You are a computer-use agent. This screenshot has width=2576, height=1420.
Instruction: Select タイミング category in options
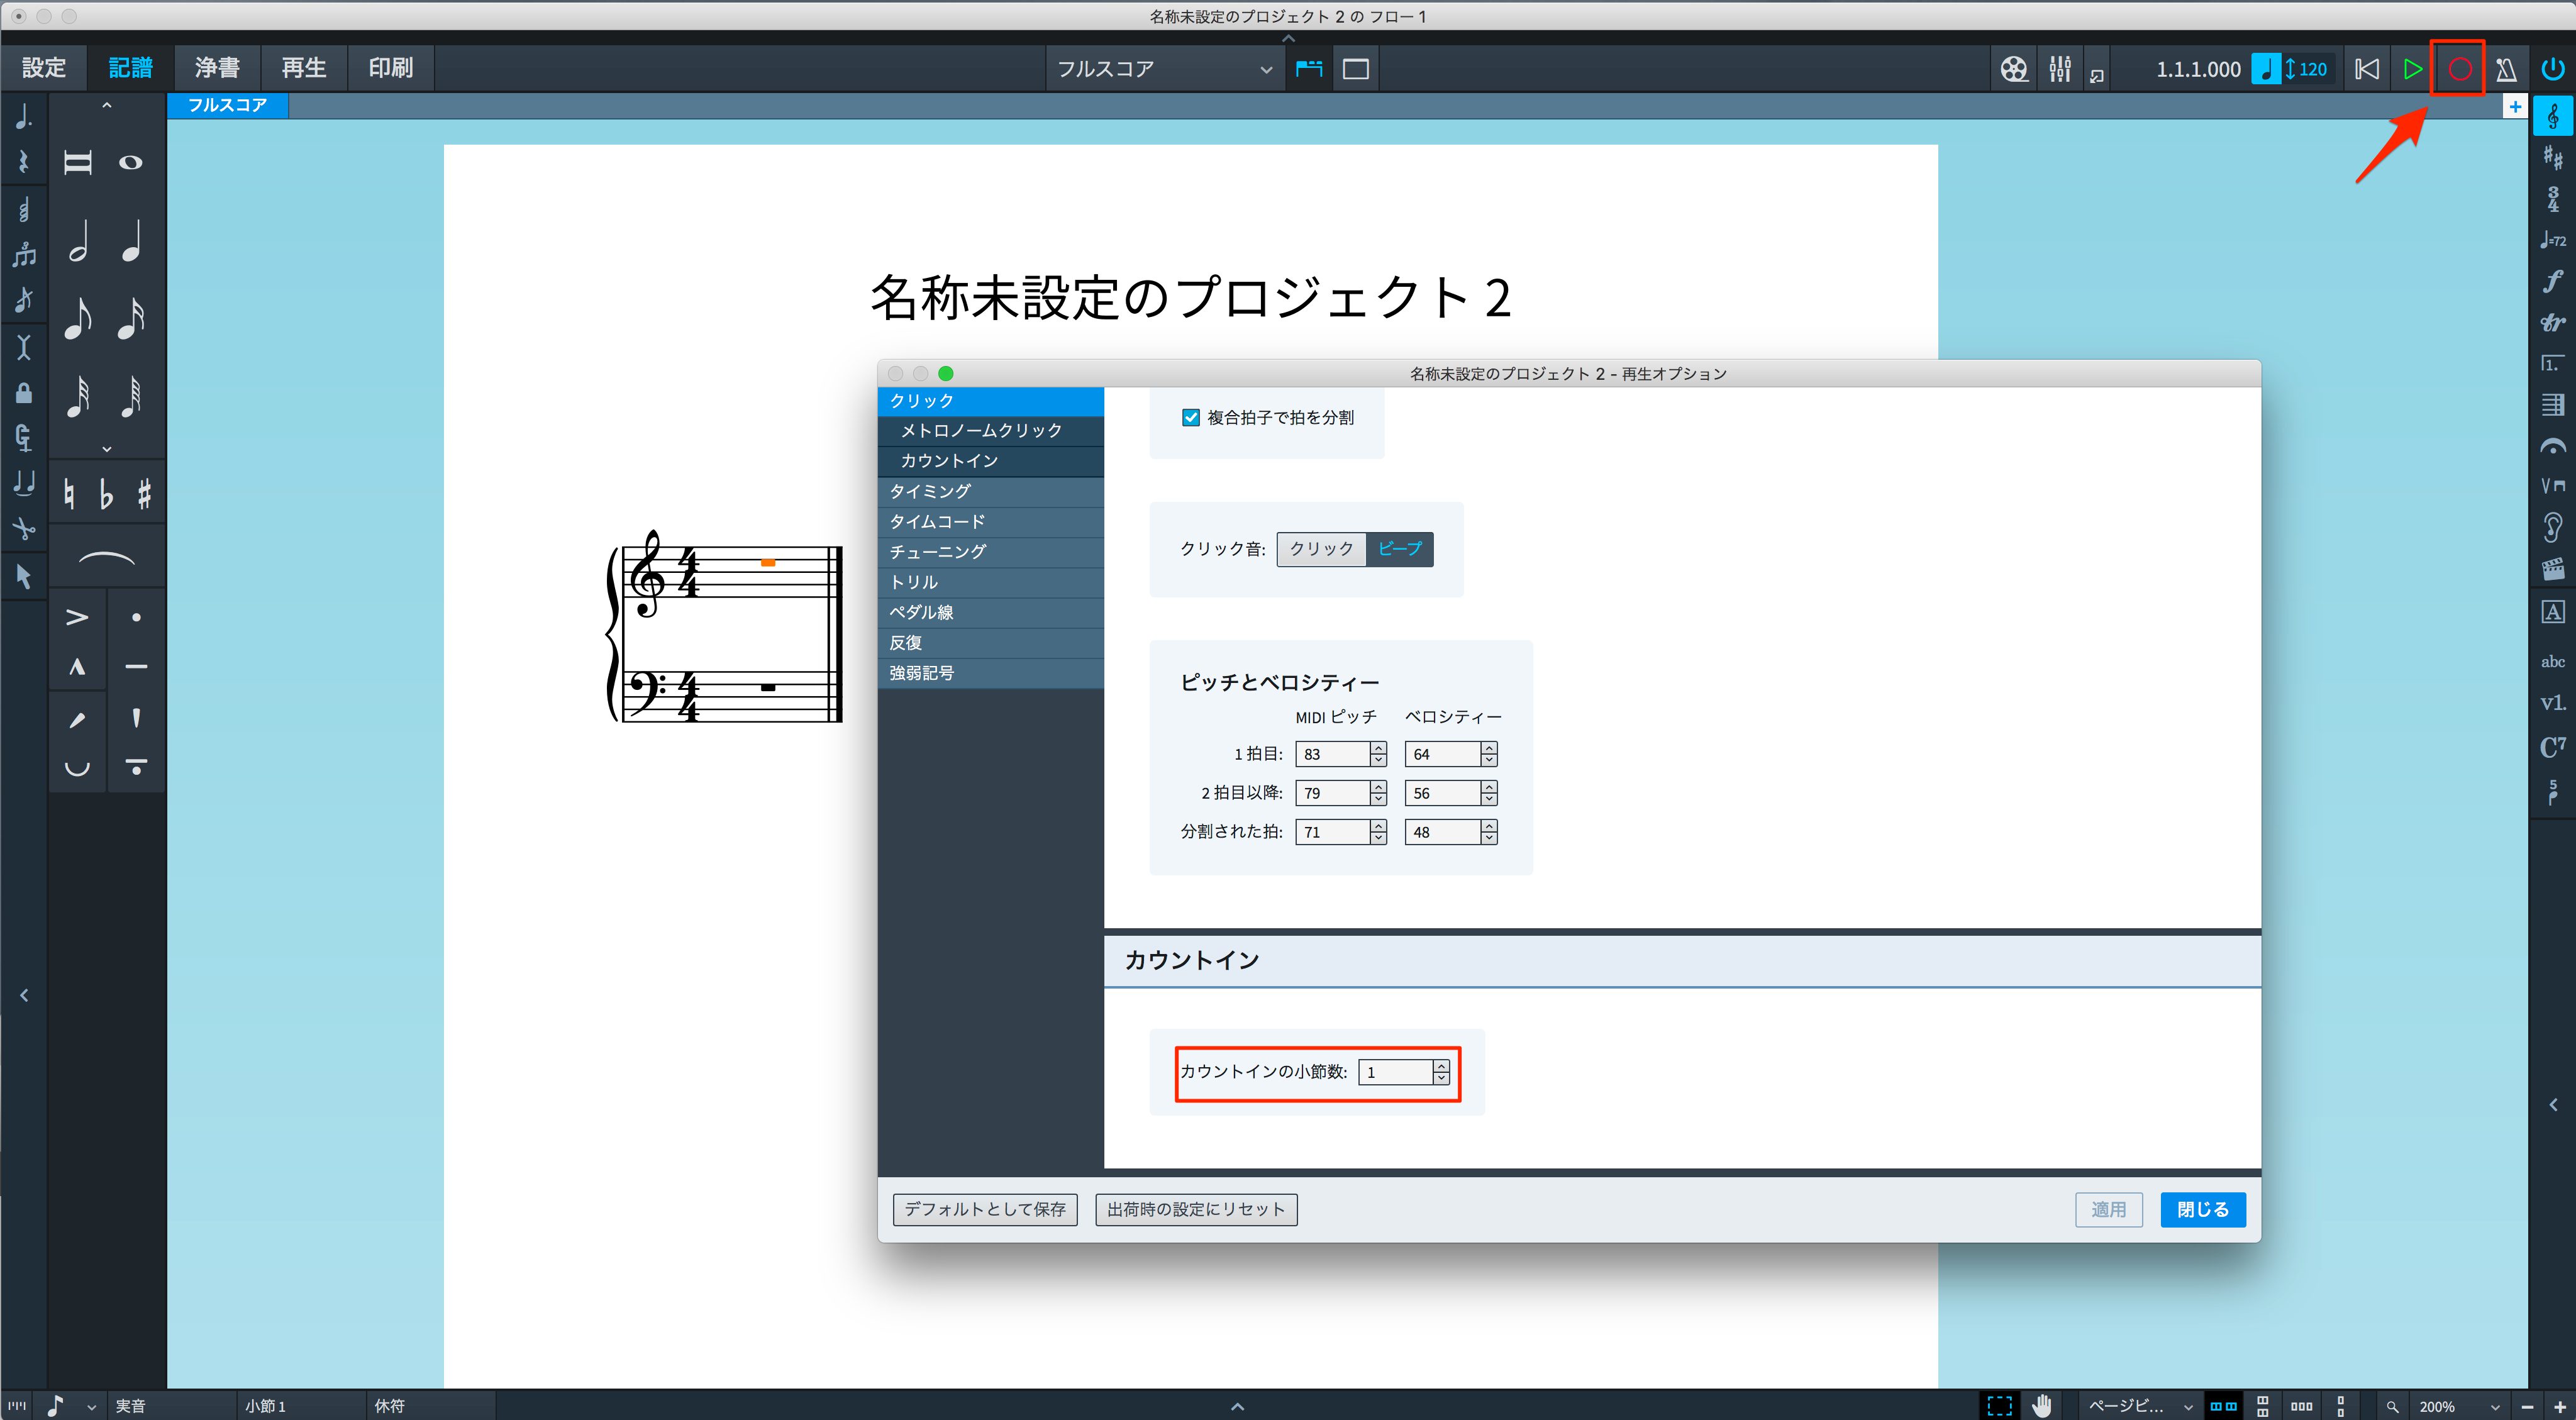(x=991, y=491)
